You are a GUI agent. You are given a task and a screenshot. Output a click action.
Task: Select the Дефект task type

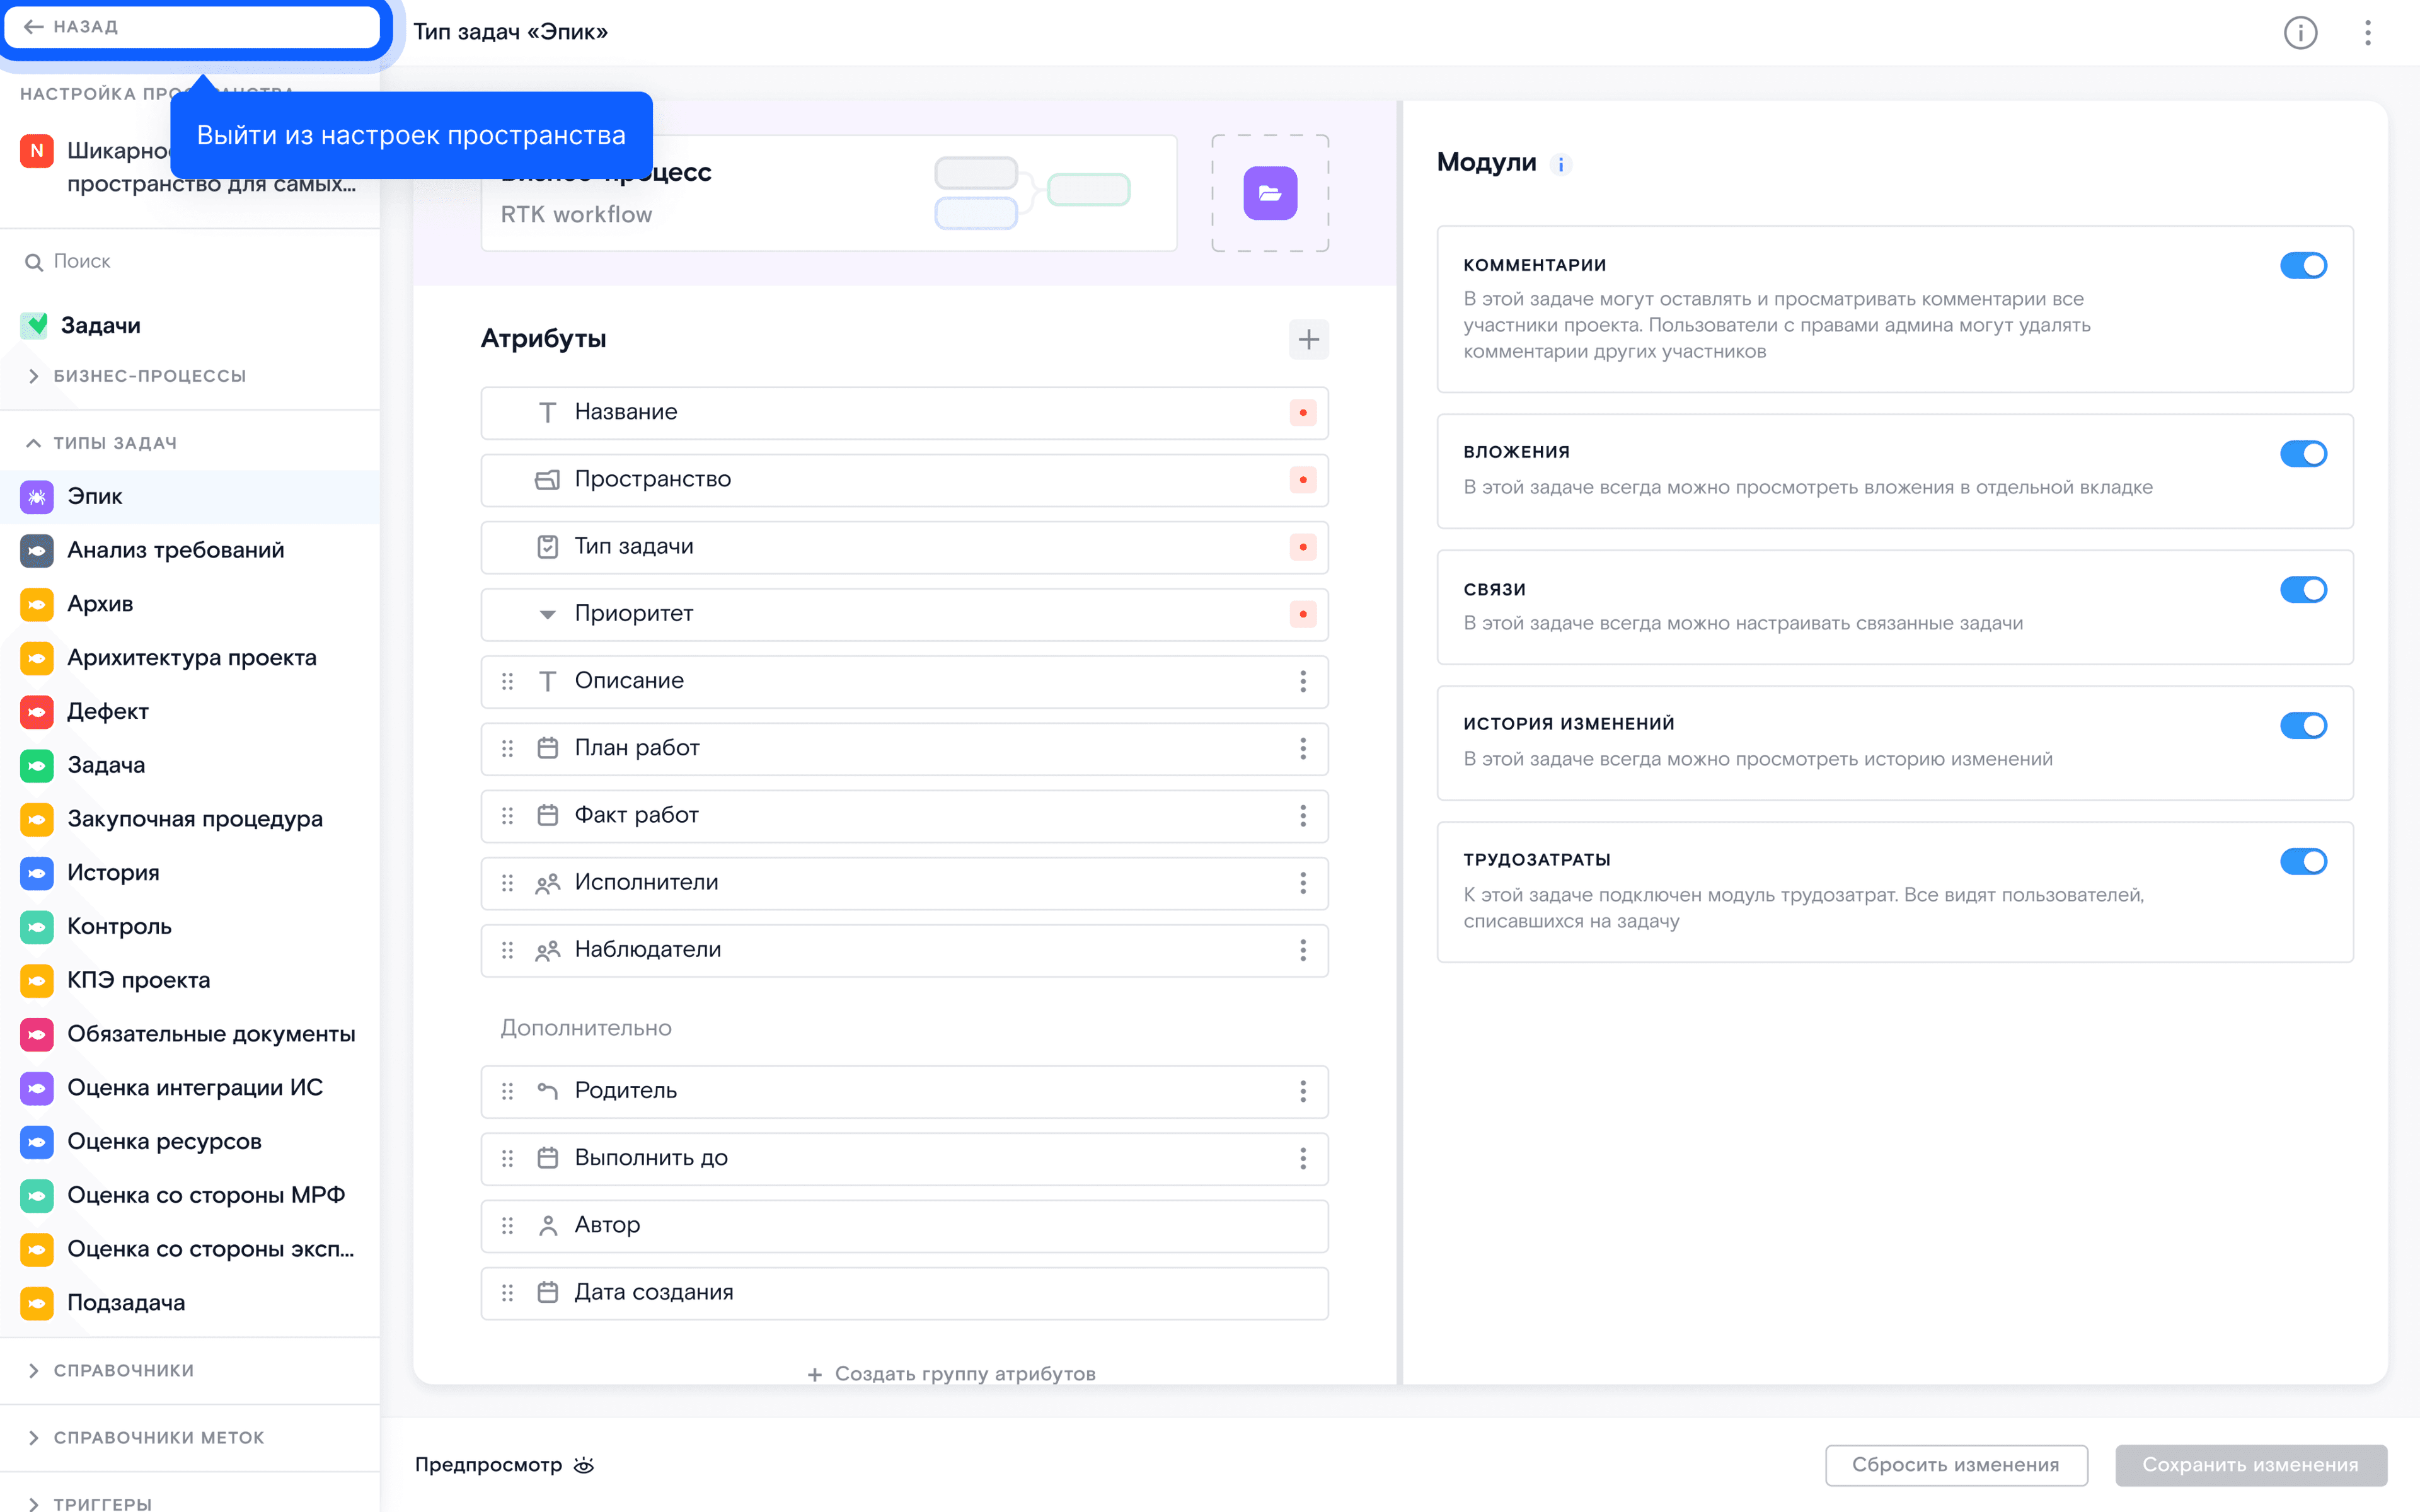pyautogui.click(x=190, y=712)
